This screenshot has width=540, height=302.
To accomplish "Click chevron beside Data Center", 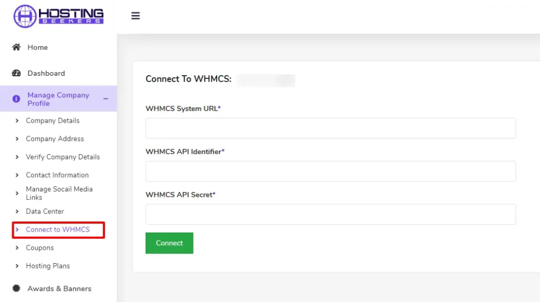I will pos(17,212).
